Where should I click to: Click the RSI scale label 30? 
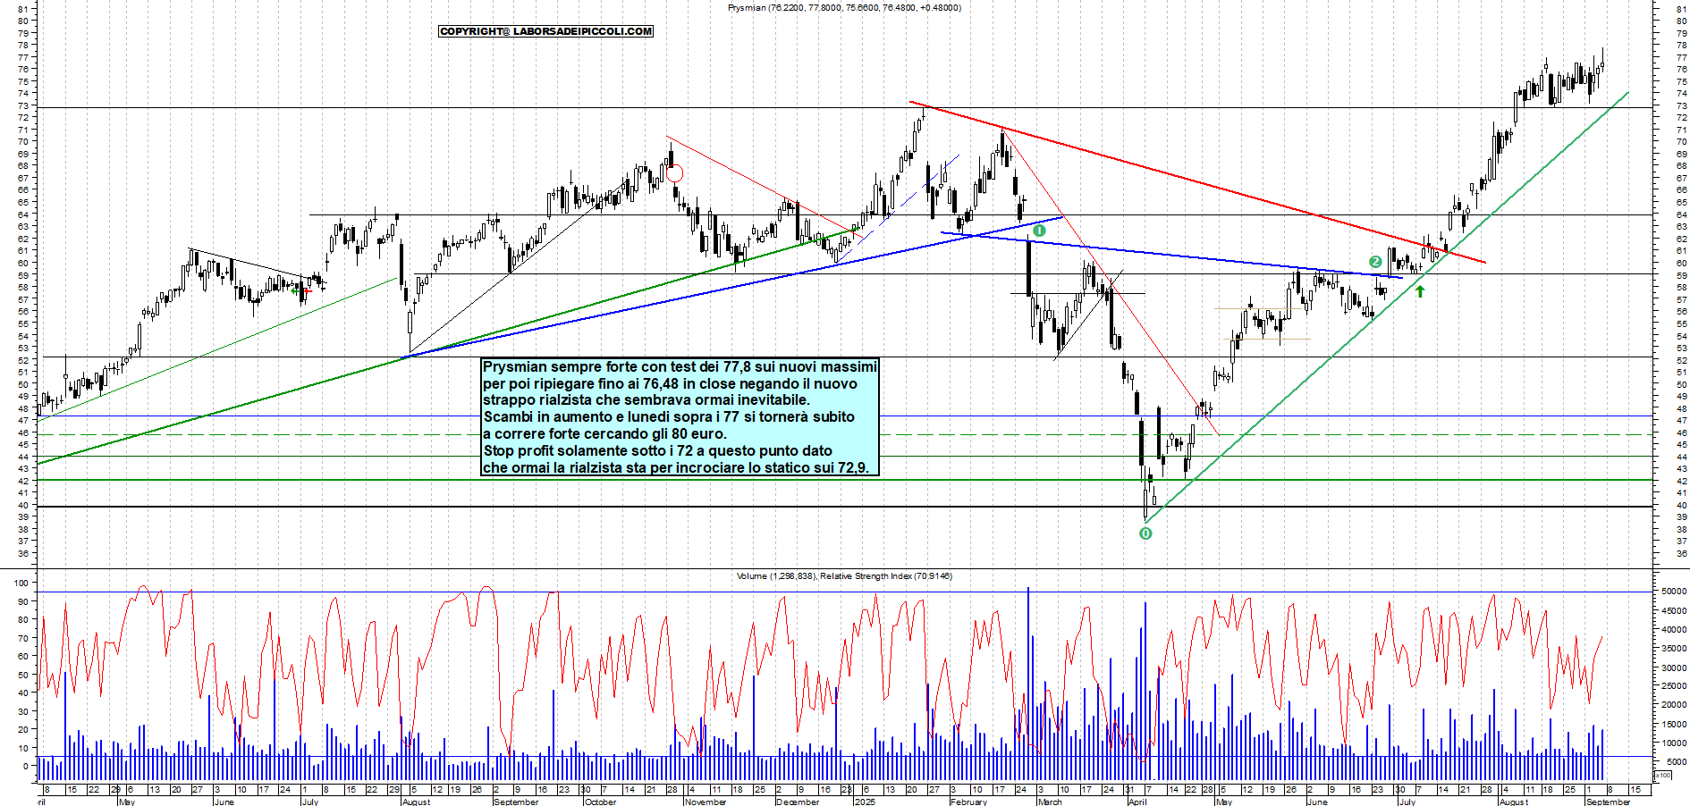click(x=22, y=711)
